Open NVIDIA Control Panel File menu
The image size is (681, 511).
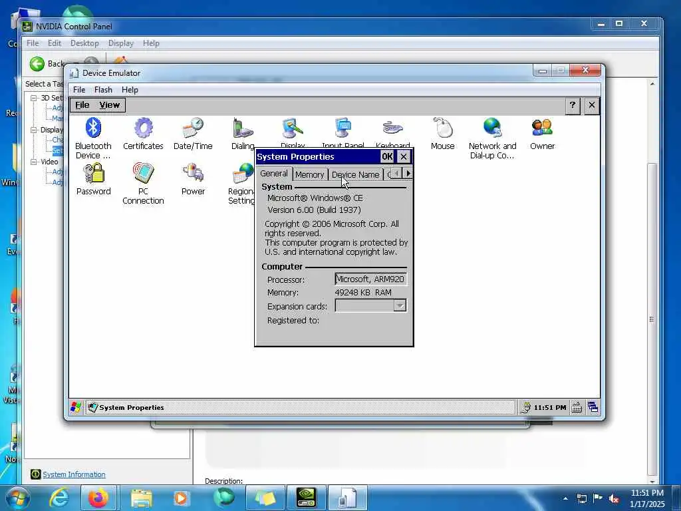33,43
